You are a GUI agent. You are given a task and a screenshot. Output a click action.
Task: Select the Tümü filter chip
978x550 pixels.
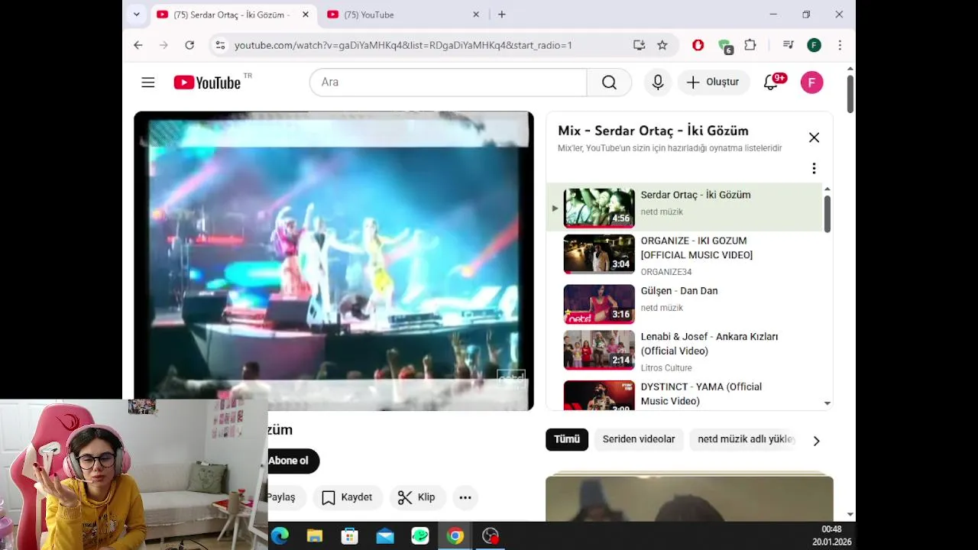(567, 439)
